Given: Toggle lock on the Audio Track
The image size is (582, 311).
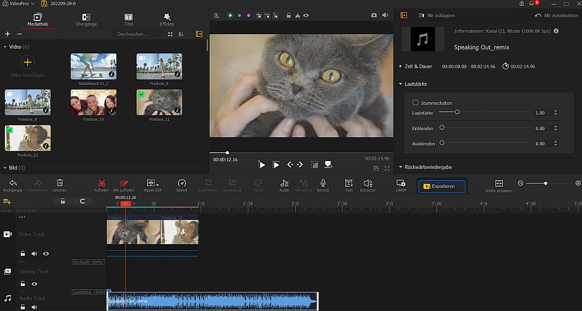Looking at the screenshot, I should coord(23,307).
